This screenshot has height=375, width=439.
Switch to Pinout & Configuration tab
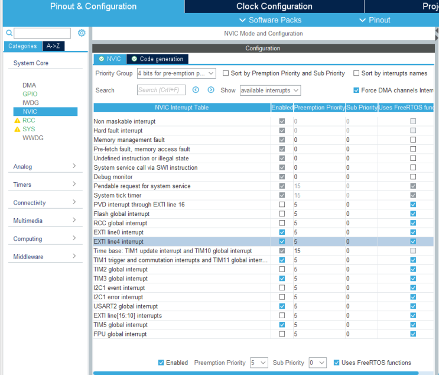pos(93,7)
